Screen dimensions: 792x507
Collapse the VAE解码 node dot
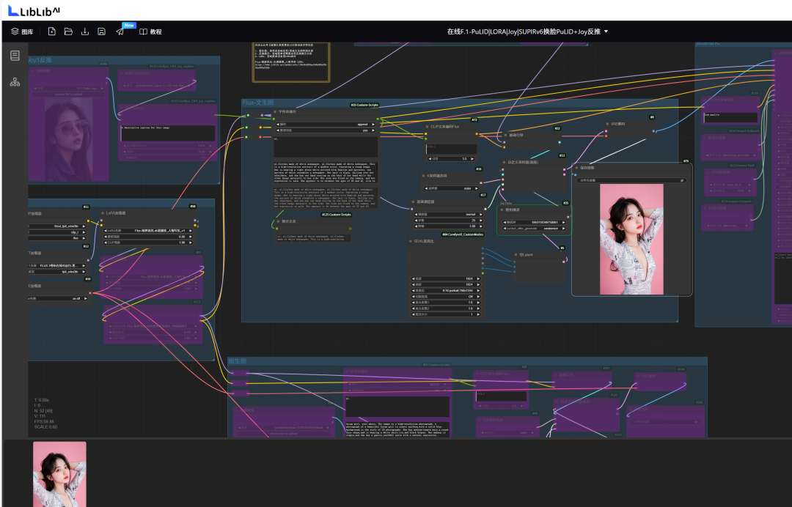tap(608, 124)
